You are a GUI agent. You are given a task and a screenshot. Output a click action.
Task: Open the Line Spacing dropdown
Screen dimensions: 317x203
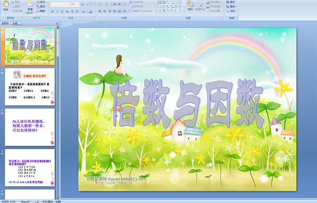coord(125,4)
